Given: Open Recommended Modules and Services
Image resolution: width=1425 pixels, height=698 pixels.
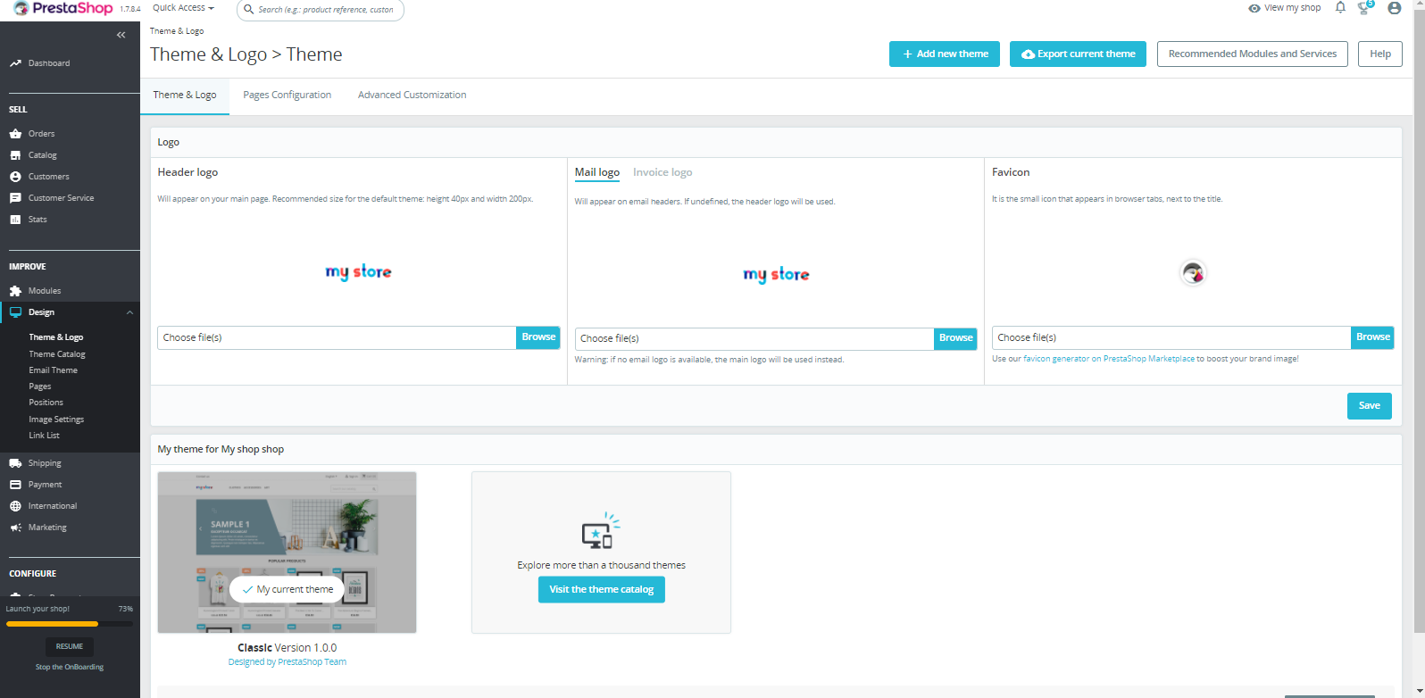Looking at the screenshot, I should pyautogui.click(x=1253, y=54).
